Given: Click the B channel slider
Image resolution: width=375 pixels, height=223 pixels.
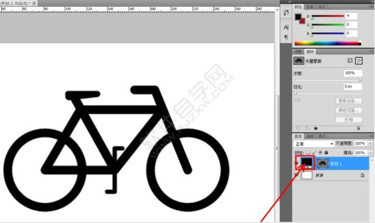Looking at the screenshot, I should (328, 34).
